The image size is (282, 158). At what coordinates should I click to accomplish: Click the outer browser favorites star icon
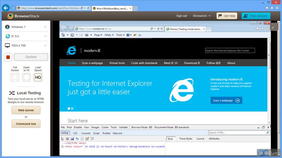(272, 8)
